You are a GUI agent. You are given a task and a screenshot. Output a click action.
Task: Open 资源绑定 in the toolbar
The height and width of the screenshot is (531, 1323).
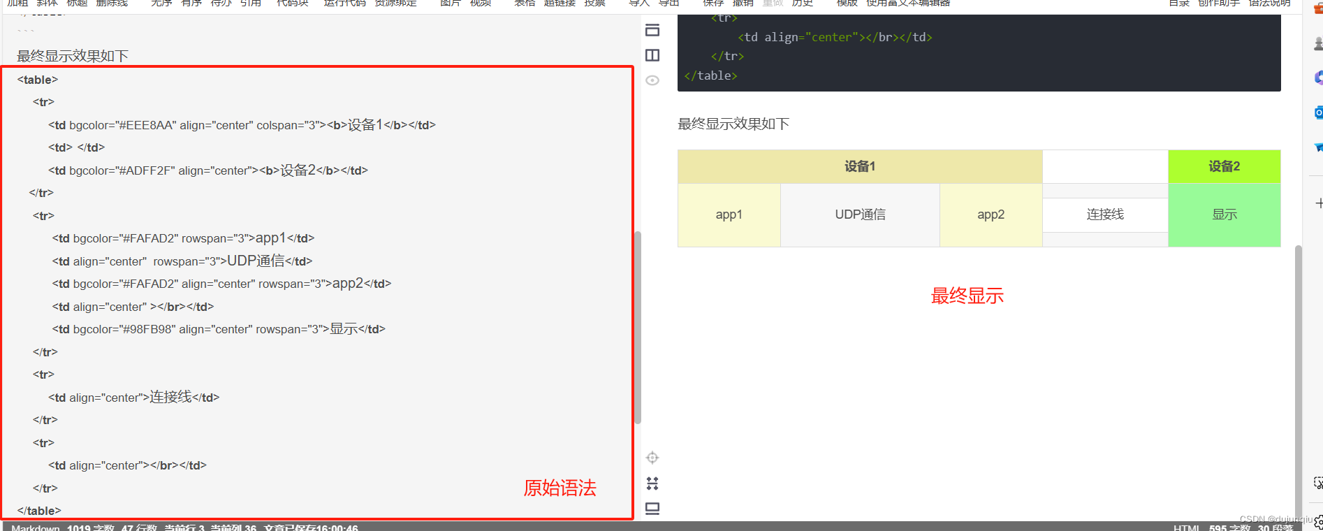(395, 3)
